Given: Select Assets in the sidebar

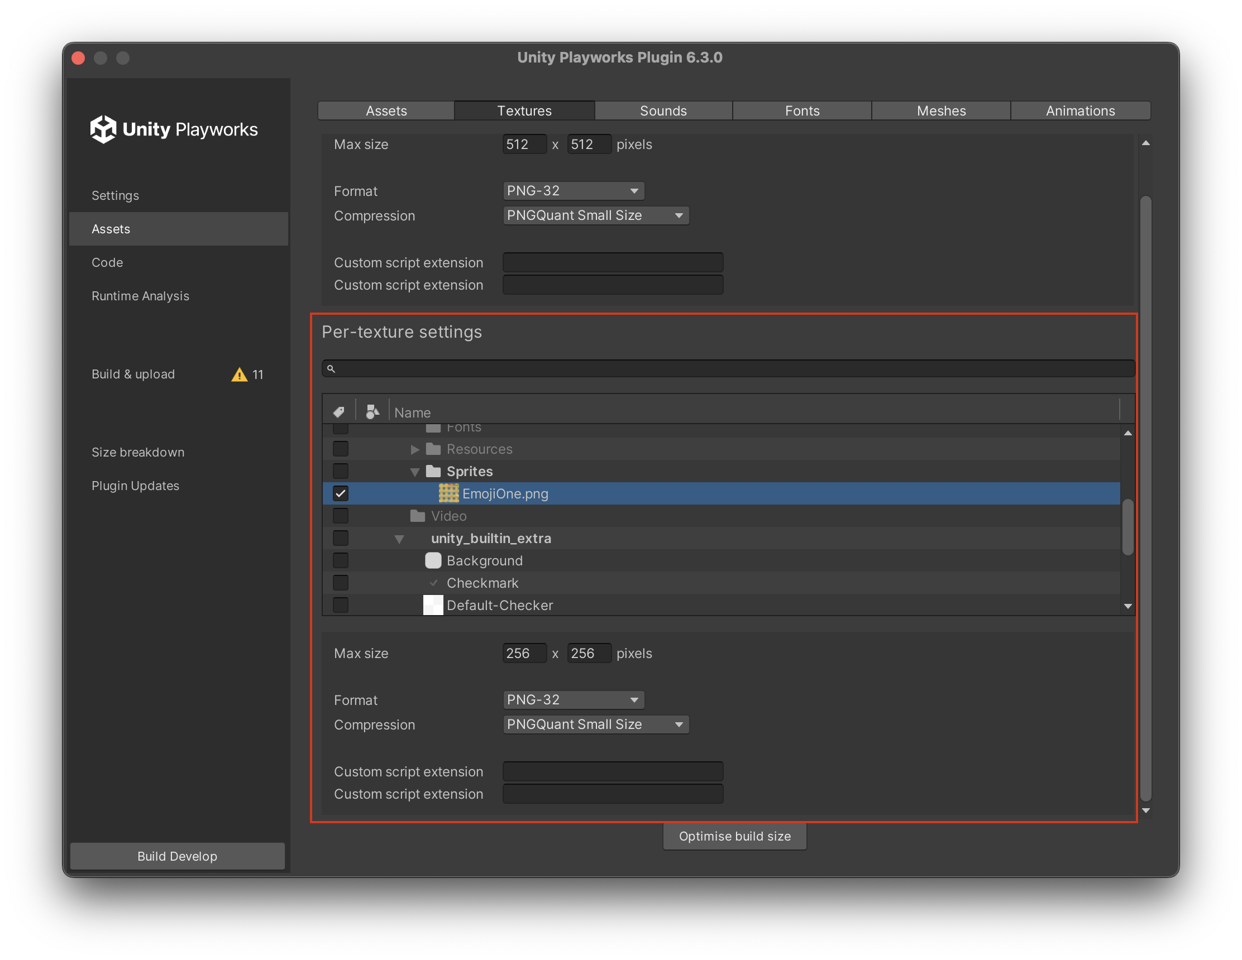Looking at the screenshot, I should point(179,229).
